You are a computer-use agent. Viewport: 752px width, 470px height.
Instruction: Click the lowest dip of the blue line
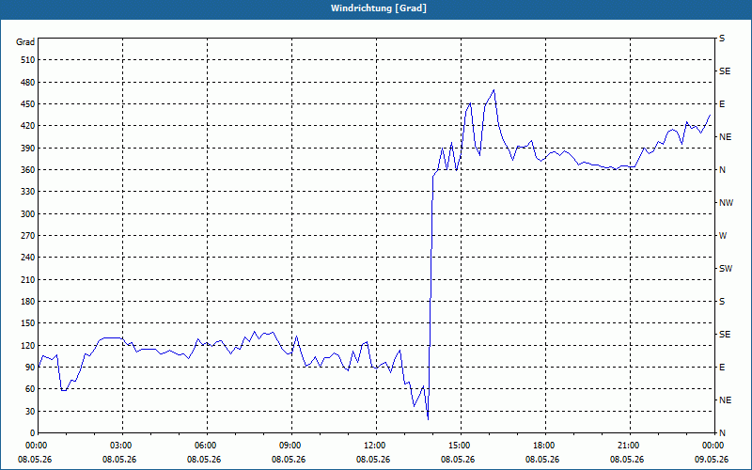point(428,418)
